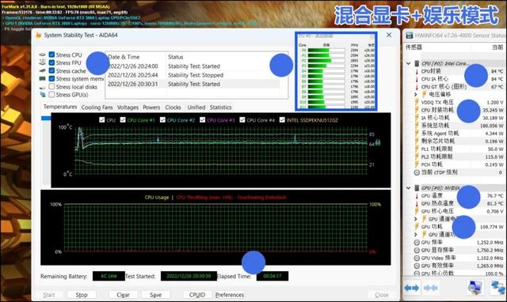
Task: Collapse the CPU [#0] Intel Core sensor group
Action: click(x=409, y=63)
